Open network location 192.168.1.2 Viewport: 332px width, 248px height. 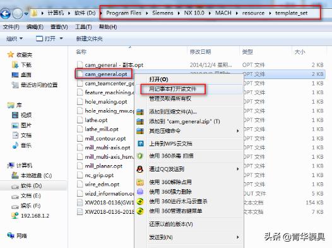pos(30,216)
